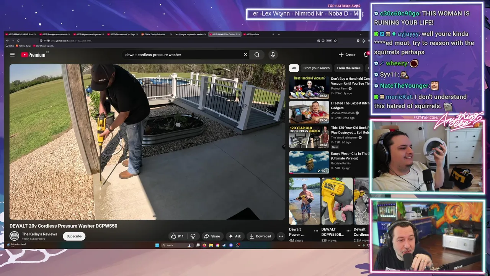Select From the series chip
Viewport: 490px width, 276px height.
[x=348, y=68]
